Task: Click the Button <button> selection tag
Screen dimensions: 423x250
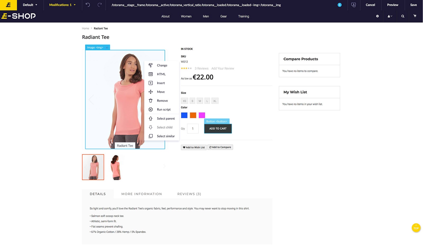Action: [217, 121]
